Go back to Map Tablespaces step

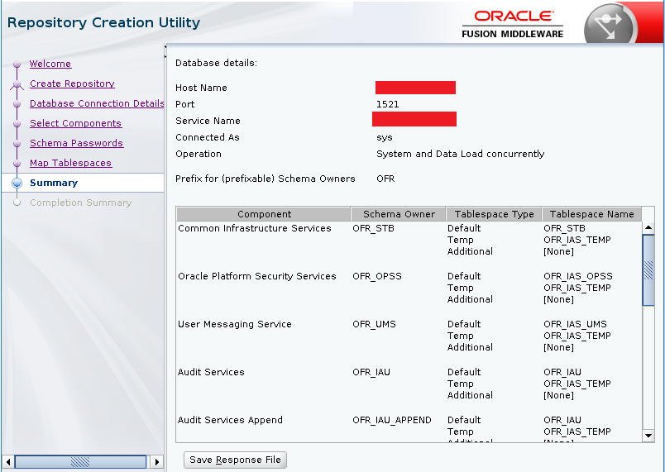[70, 164]
